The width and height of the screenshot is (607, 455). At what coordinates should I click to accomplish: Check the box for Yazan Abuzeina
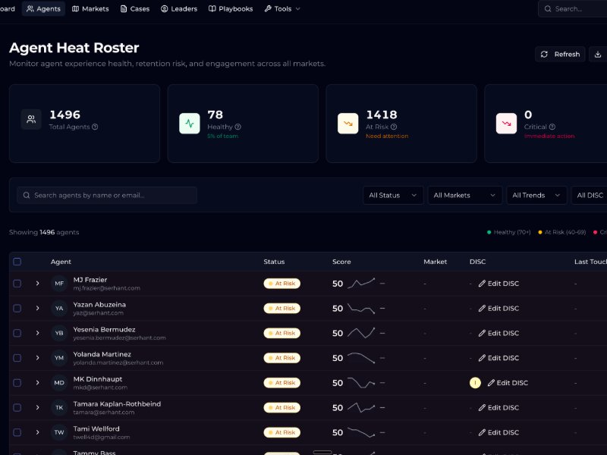[17, 309]
